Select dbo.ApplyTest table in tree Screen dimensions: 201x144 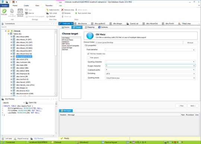point(24,57)
